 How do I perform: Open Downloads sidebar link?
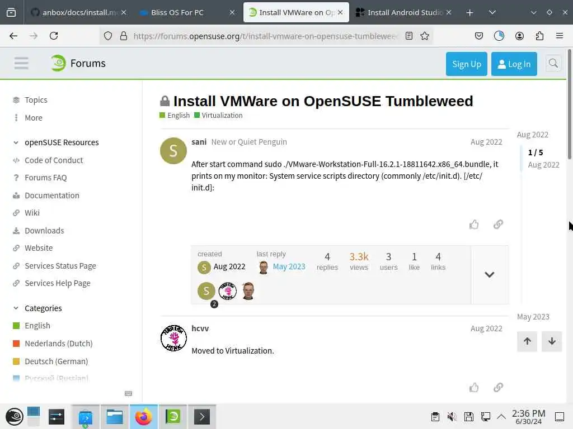(x=44, y=231)
